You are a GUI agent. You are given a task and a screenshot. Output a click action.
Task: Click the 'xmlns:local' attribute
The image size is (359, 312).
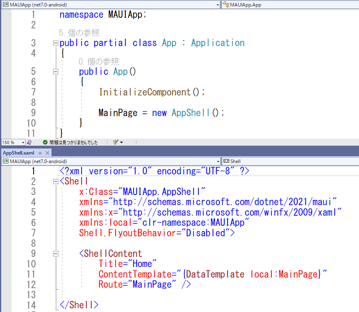tap(106, 223)
